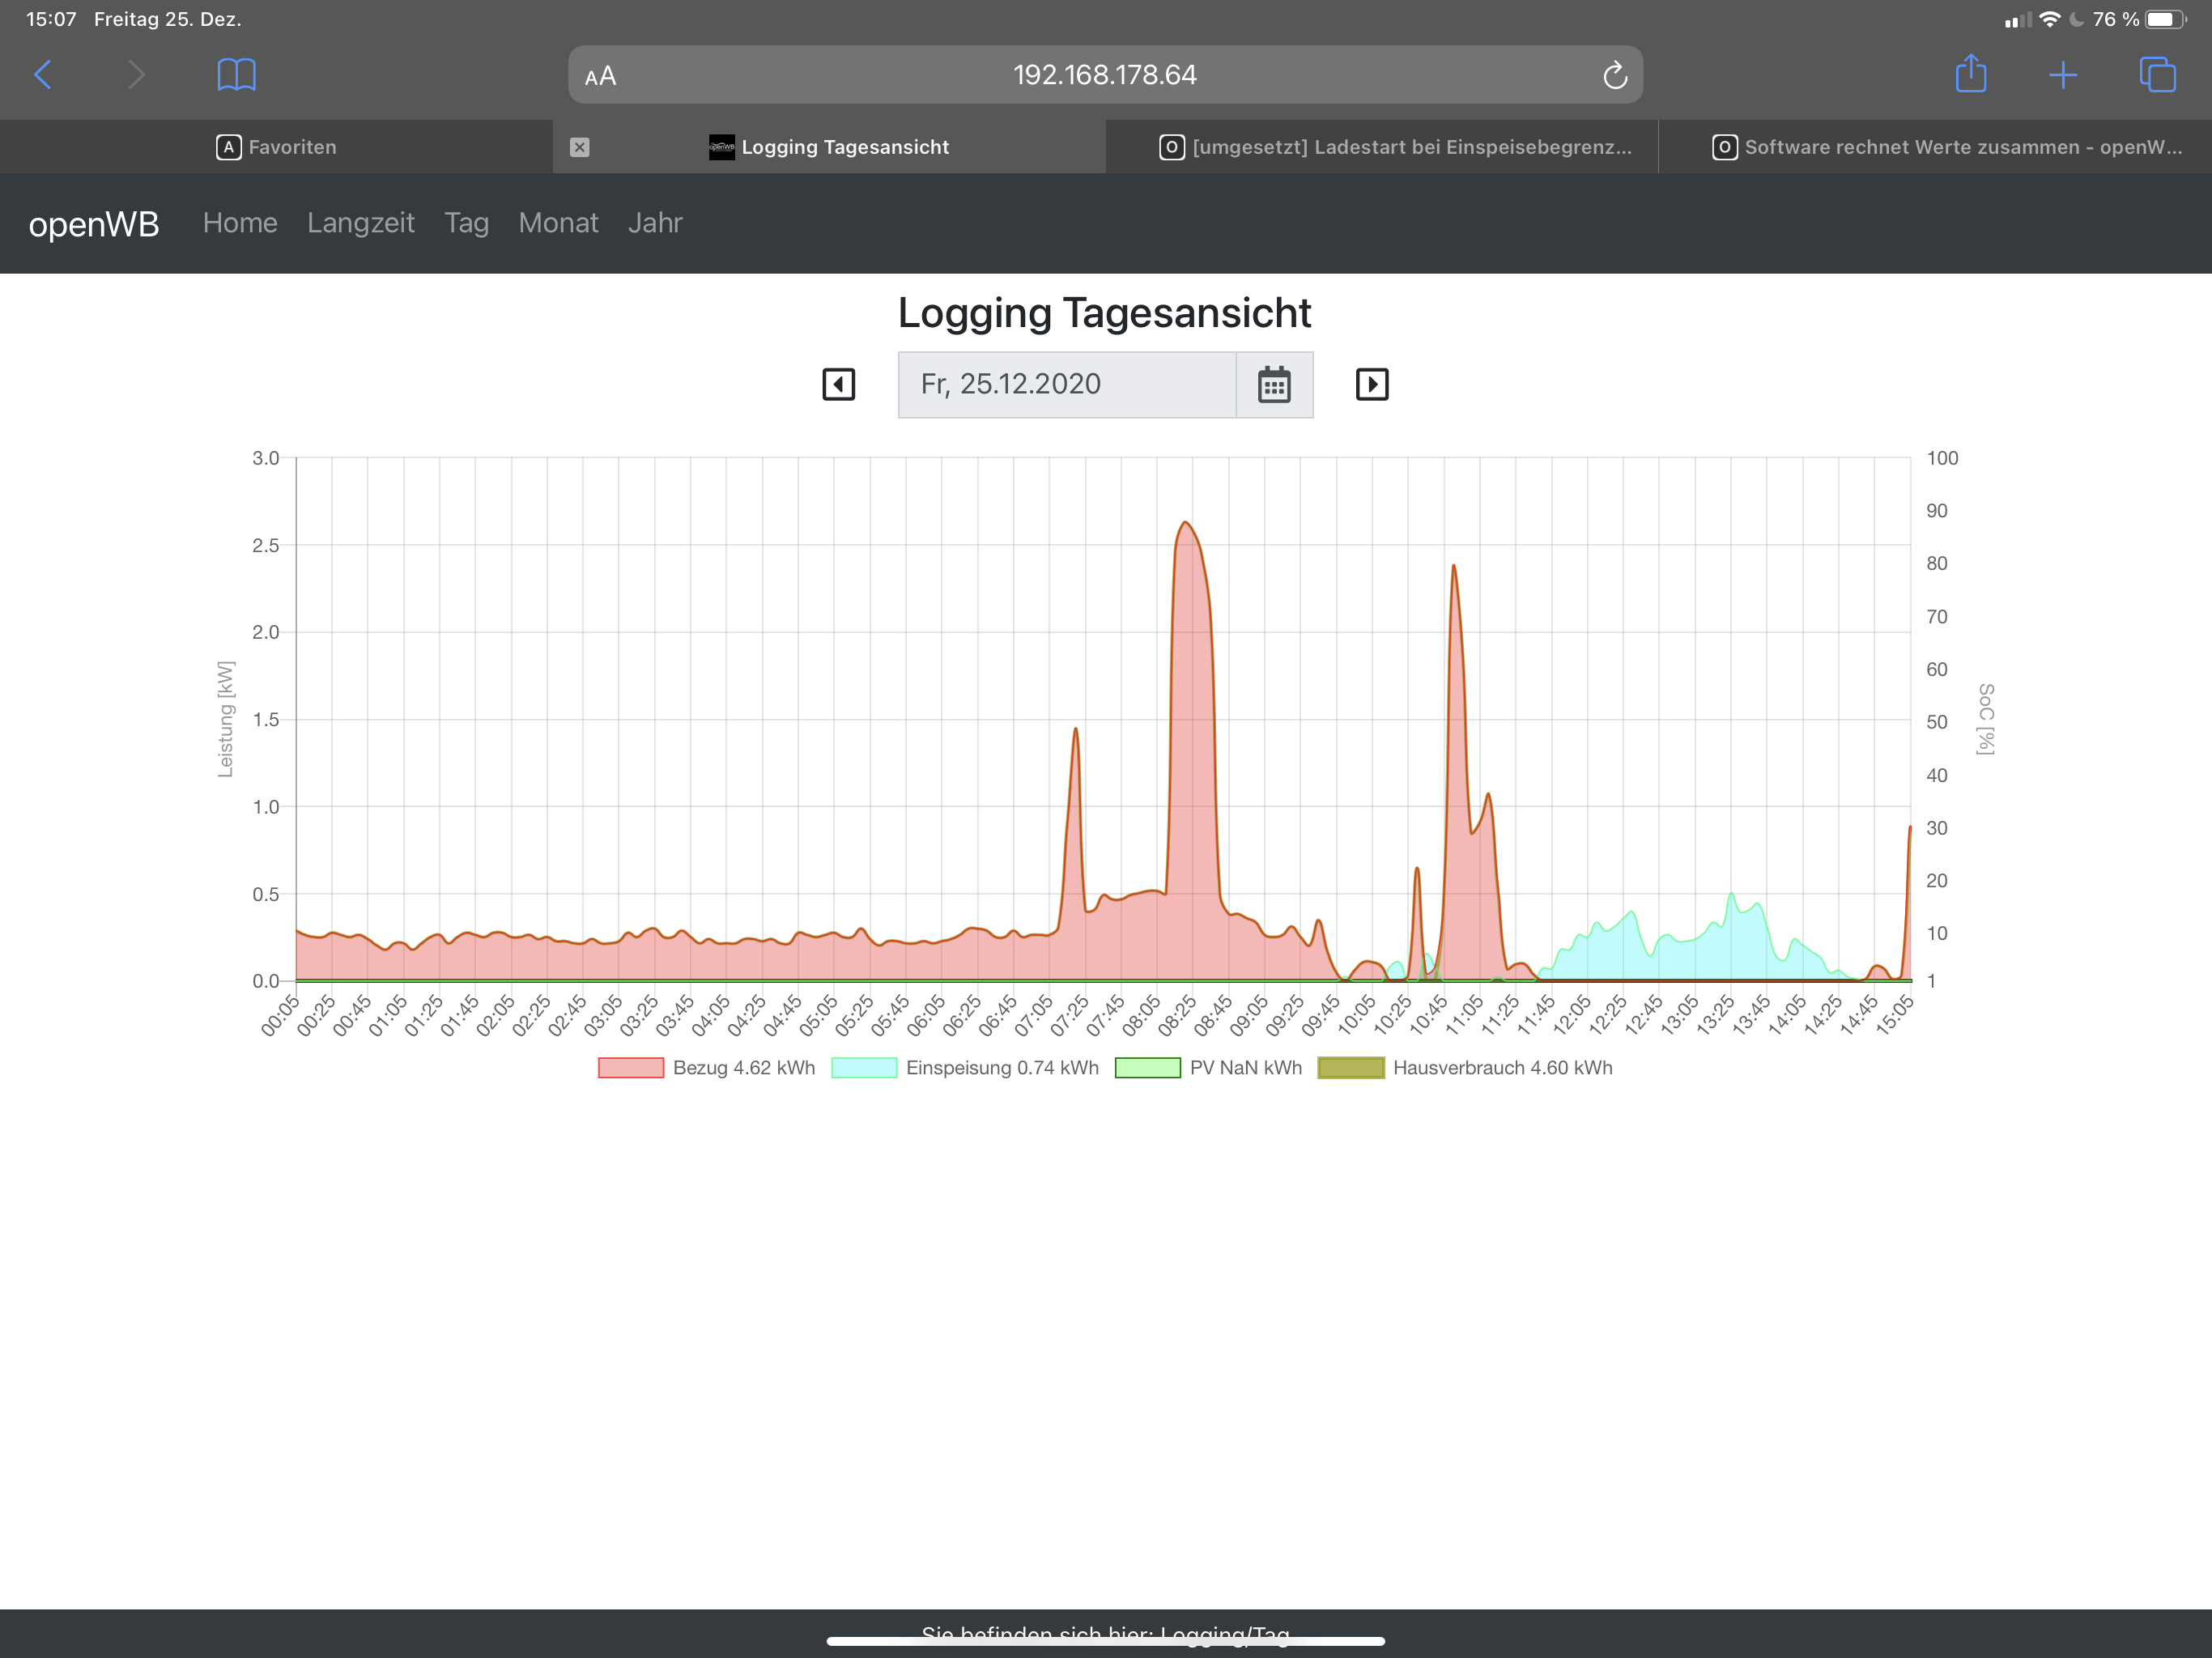Open Safari bookmarks book icon
Viewport: 2212px width, 1658px height.
[x=236, y=75]
